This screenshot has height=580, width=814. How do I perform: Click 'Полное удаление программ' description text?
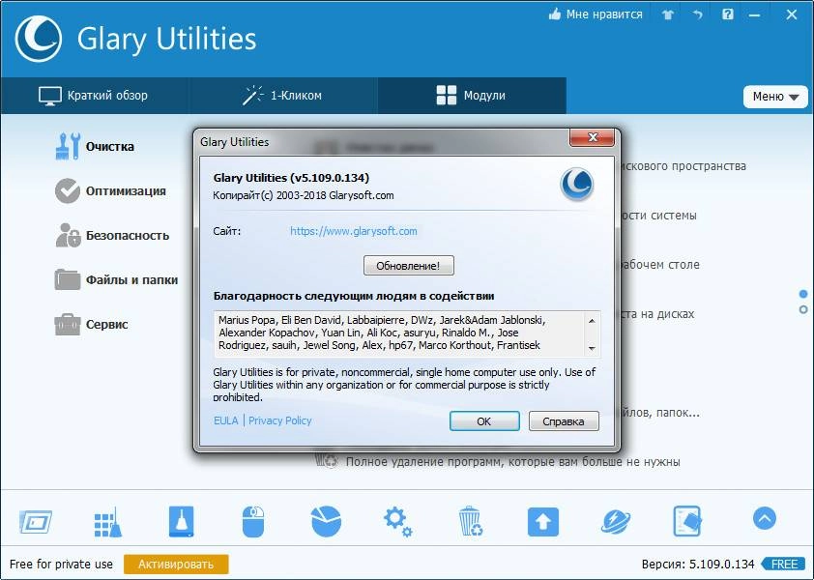[512, 462]
